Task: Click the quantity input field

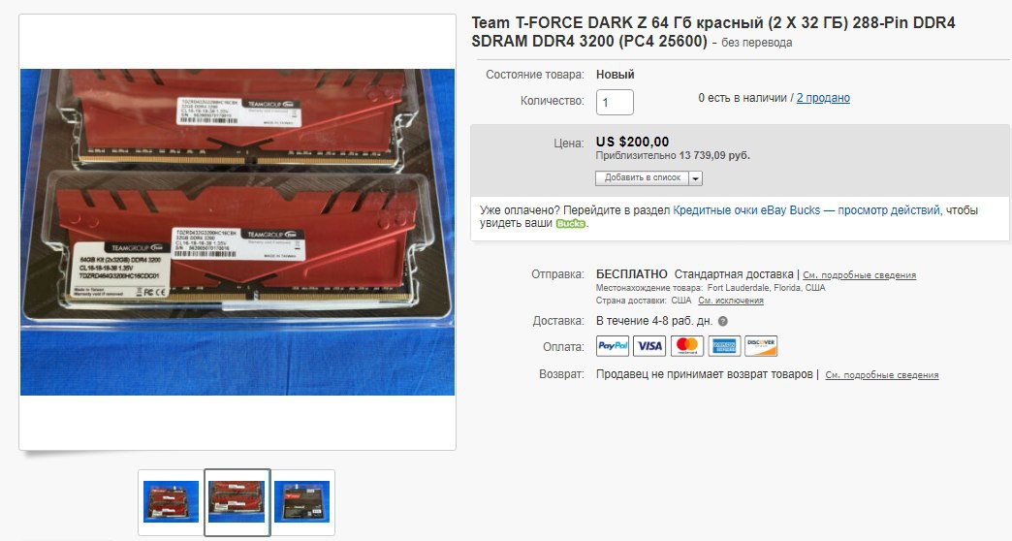Action: pyautogui.click(x=615, y=102)
